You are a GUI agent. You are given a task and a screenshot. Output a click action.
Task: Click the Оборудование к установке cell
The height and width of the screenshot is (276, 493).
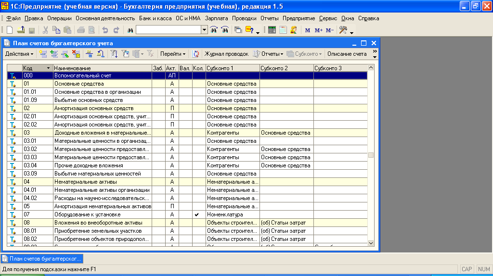(103, 214)
